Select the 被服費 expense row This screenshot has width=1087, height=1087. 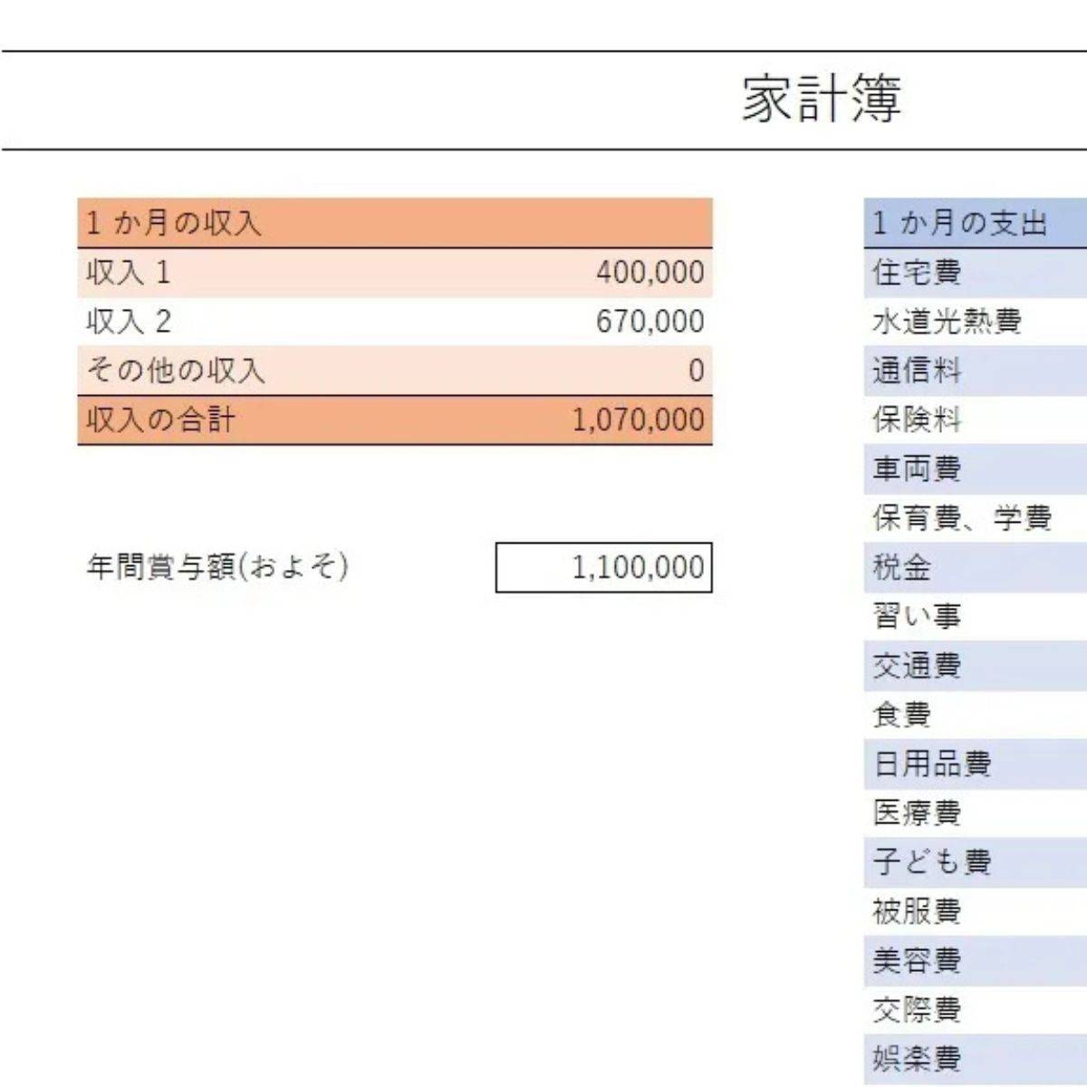(976, 911)
